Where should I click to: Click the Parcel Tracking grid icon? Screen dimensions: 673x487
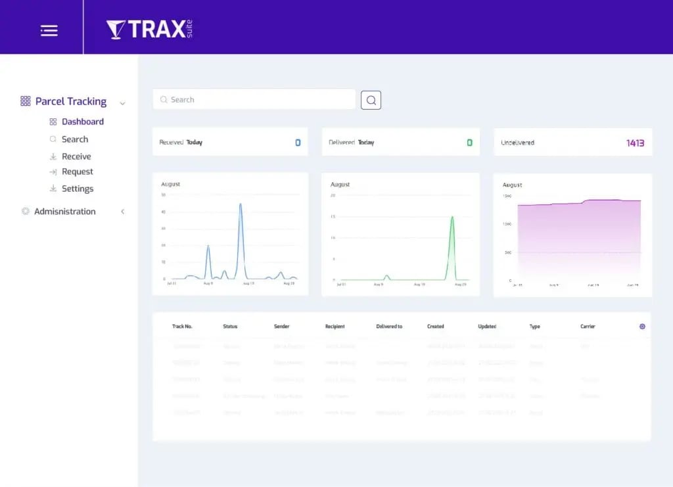pyautogui.click(x=26, y=101)
